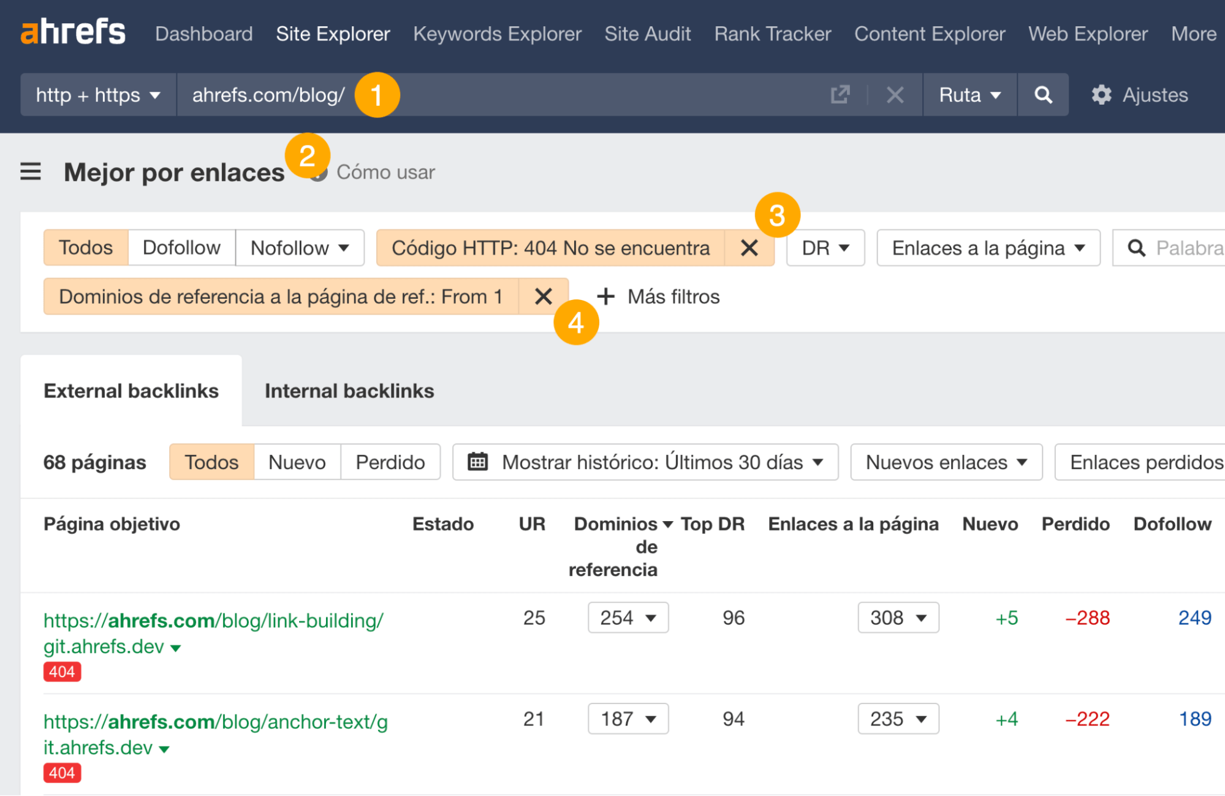Click the magnifier in the Palabra keyword filter
Viewport: 1225px width, 796px height.
[x=1137, y=247]
